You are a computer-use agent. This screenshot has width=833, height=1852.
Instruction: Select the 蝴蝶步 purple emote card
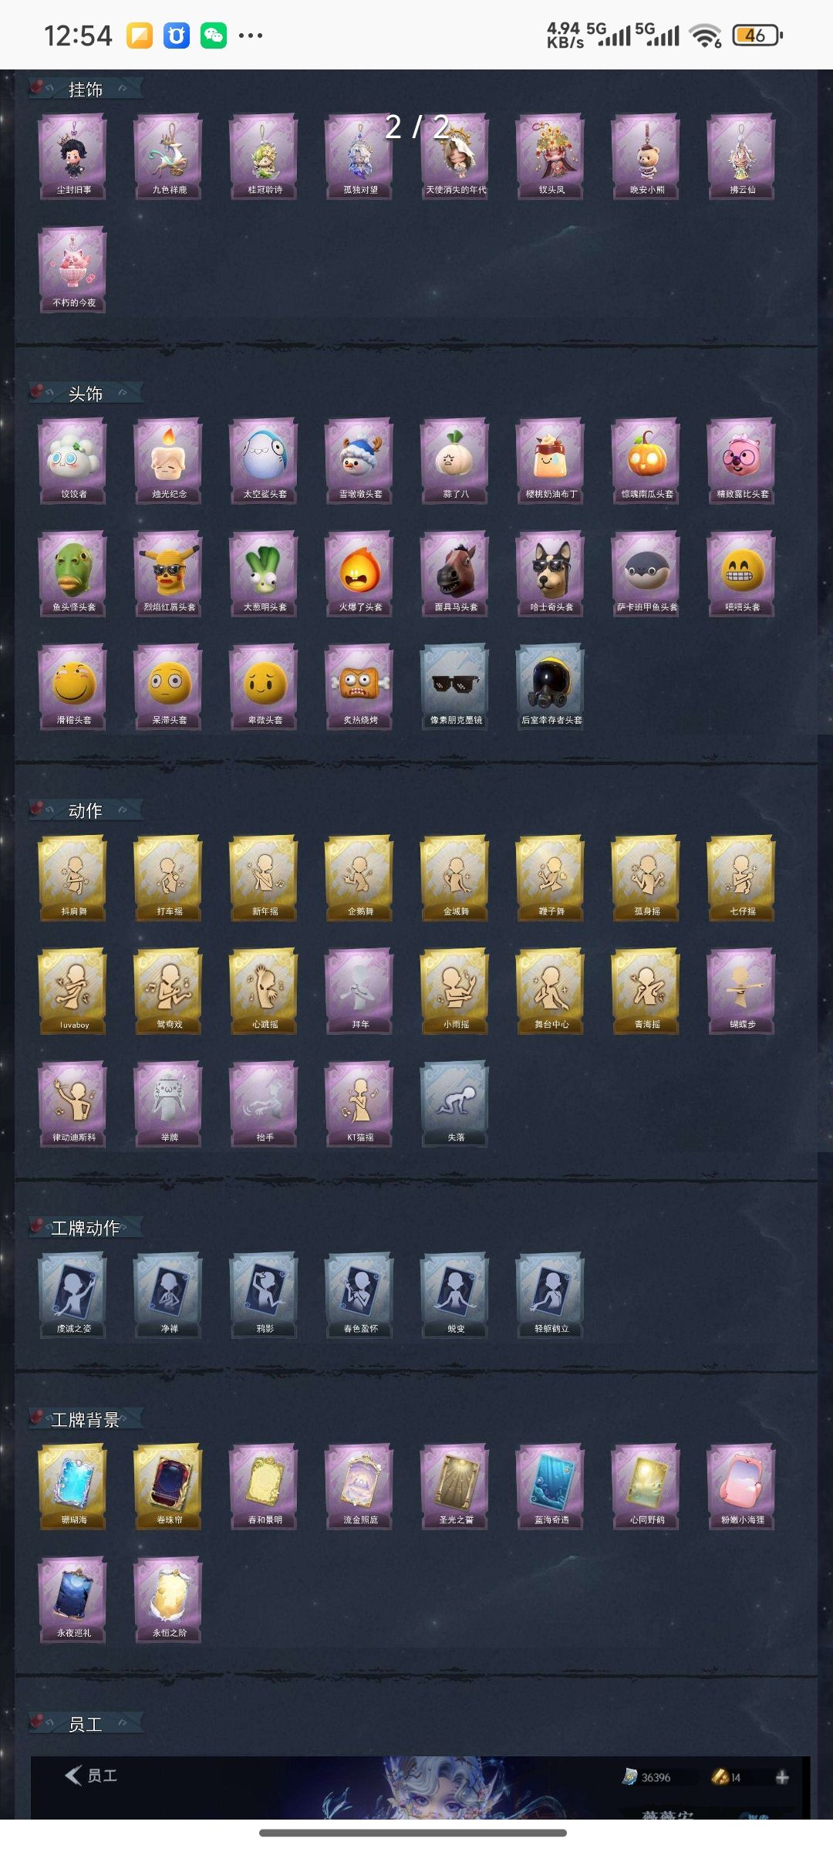[742, 992]
